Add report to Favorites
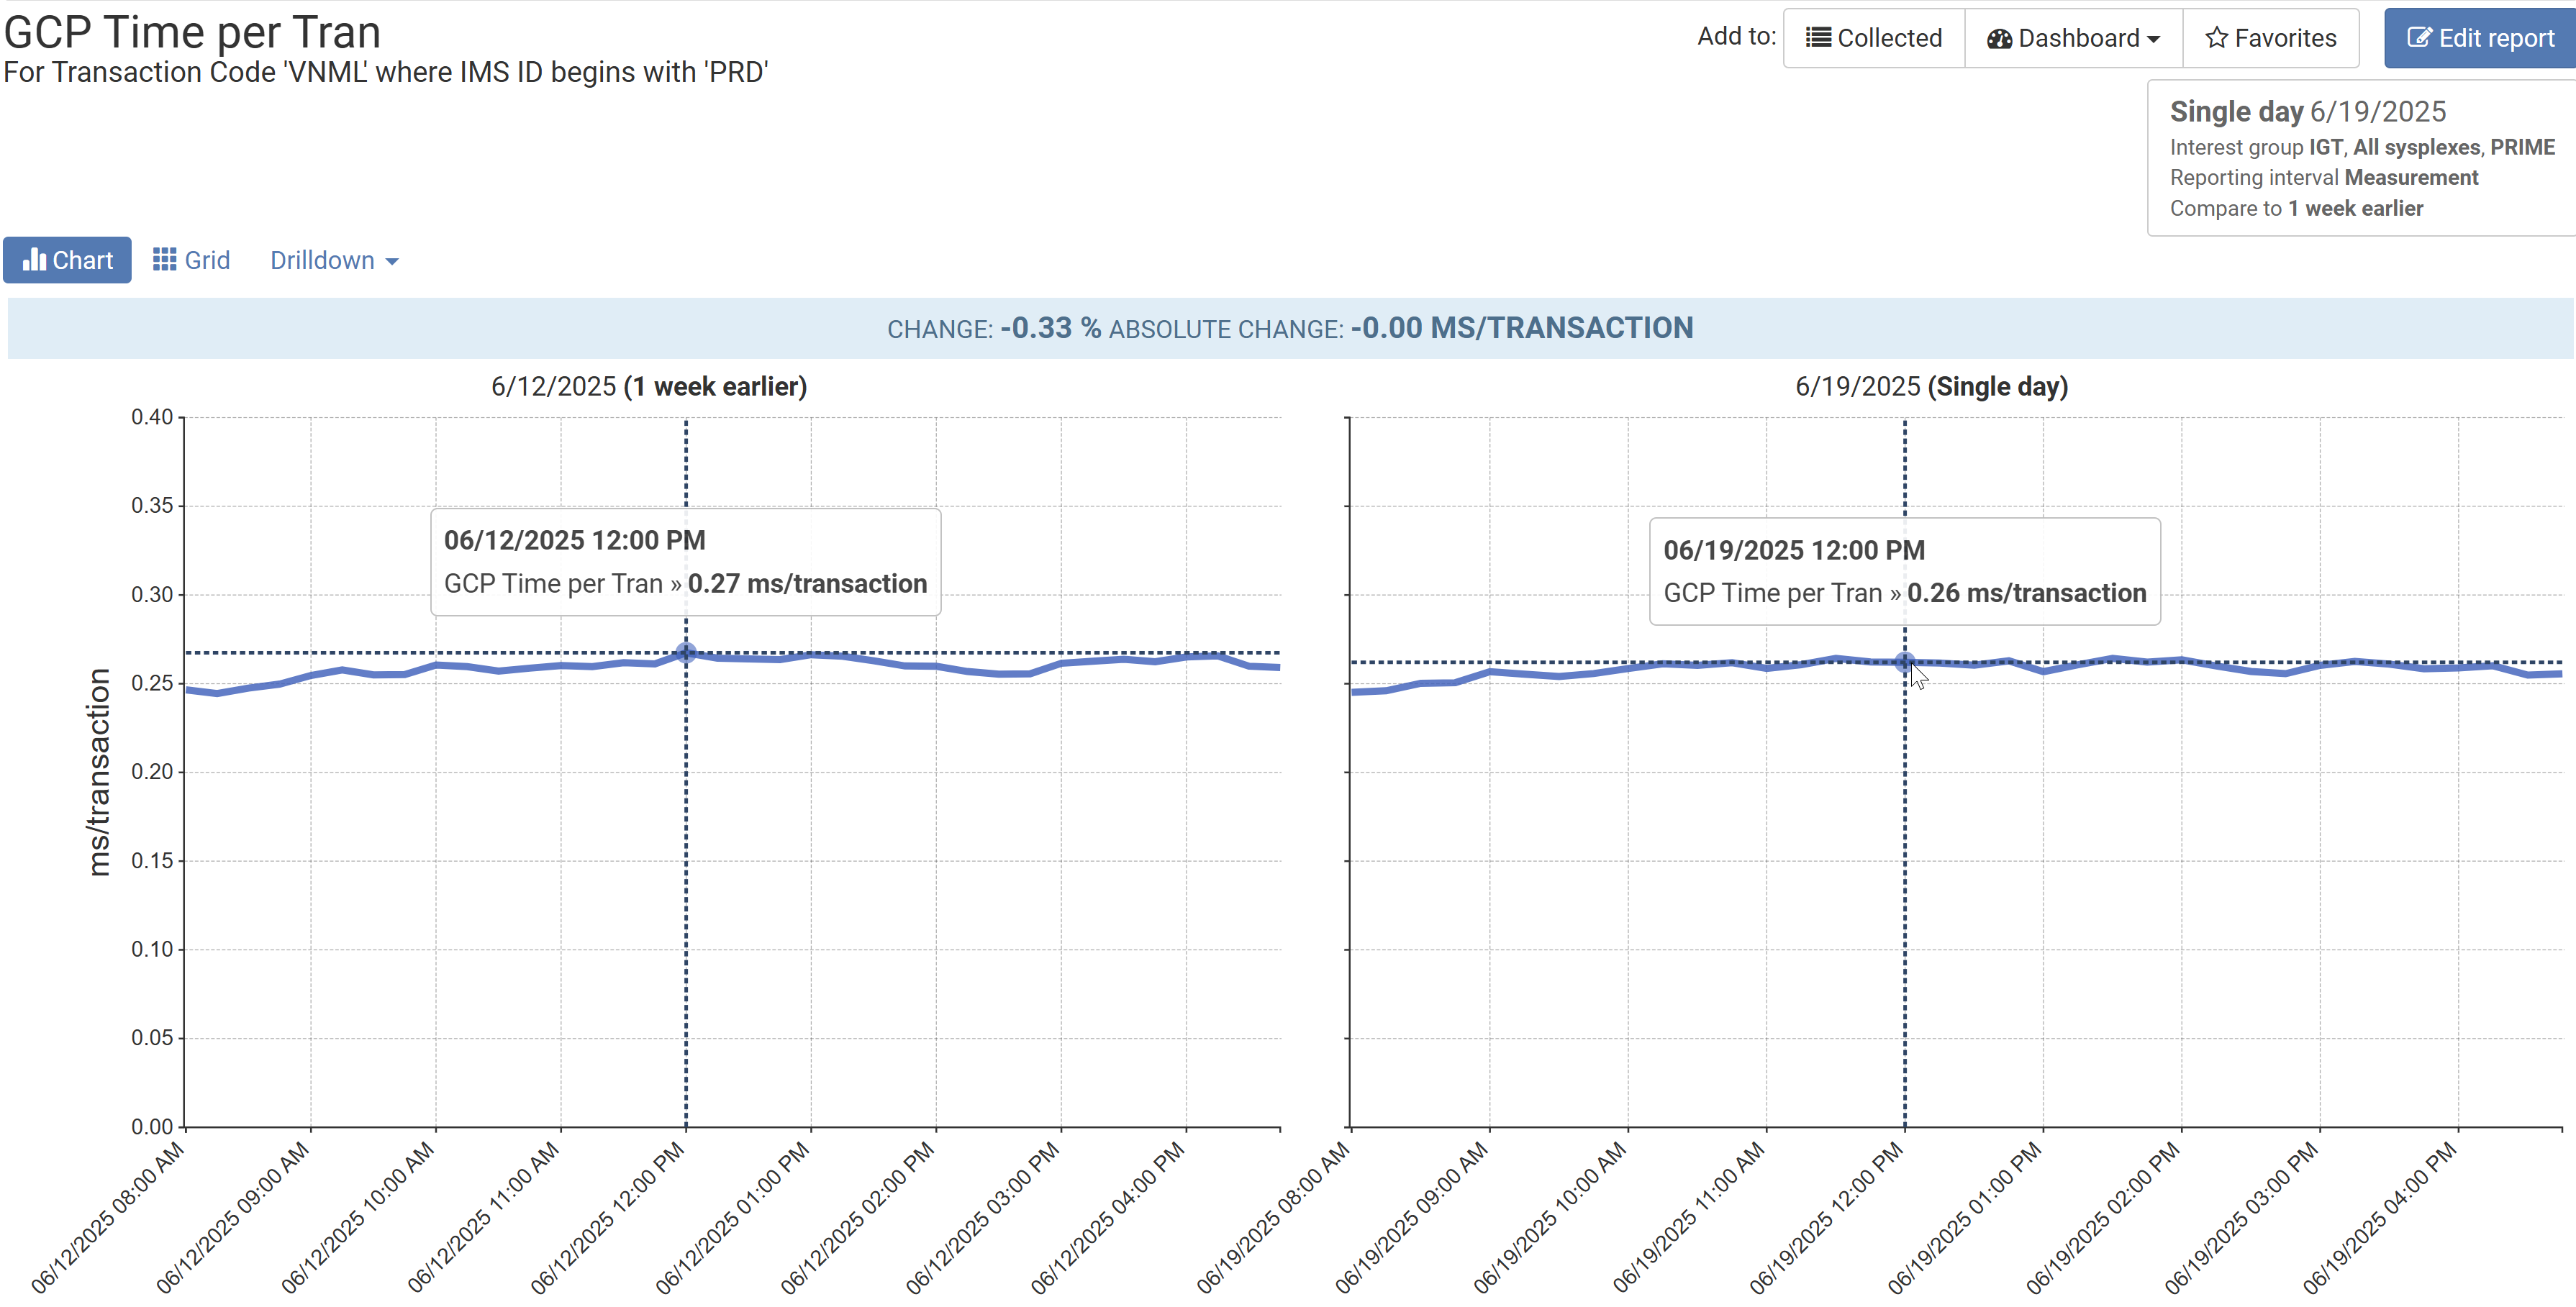Image resolution: width=2576 pixels, height=1307 pixels. (2271, 37)
